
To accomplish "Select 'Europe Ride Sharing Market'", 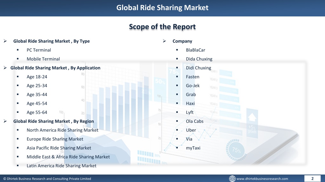I will coord(55,139).
